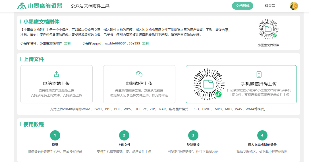Copy the mini-program name 小墨鹰文档附件
This screenshot has width=309, height=162.
pyautogui.click(x=67, y=43)
